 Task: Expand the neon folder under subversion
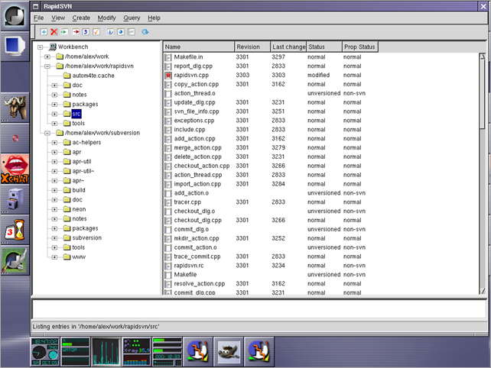click(55, 209)
